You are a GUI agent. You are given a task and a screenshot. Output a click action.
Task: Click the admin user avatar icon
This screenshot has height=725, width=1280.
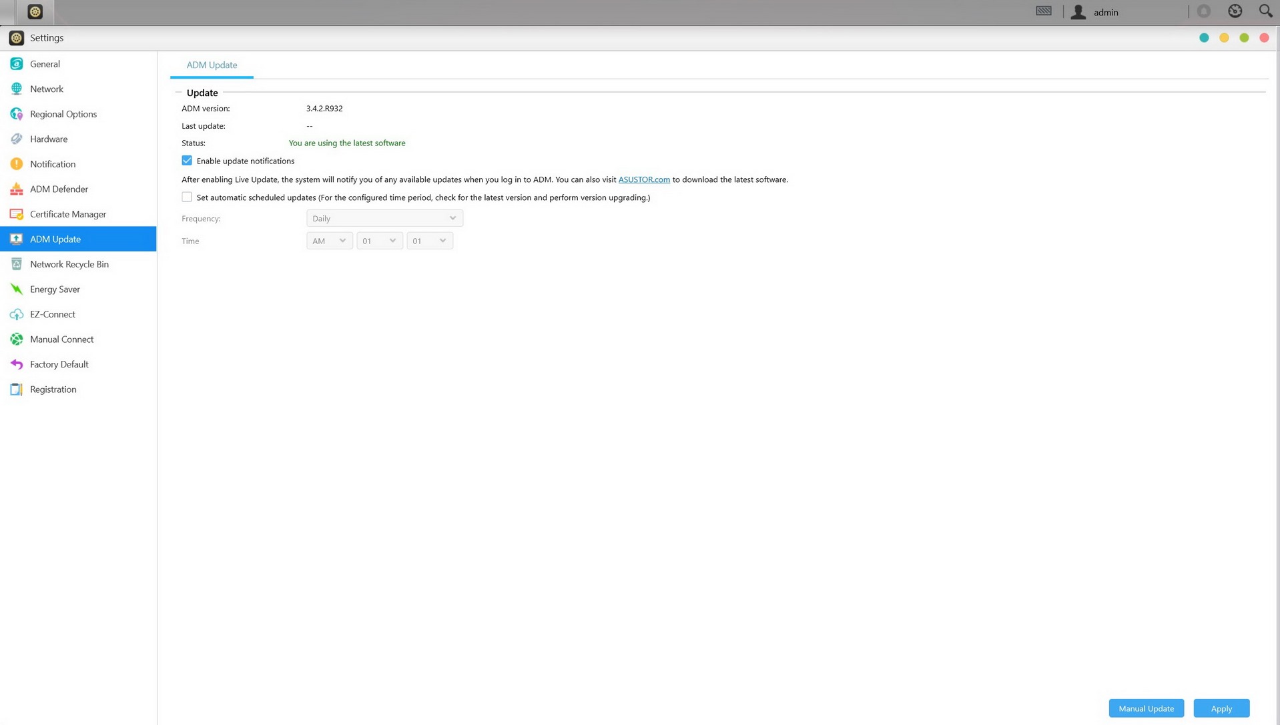pos(1078,12)
